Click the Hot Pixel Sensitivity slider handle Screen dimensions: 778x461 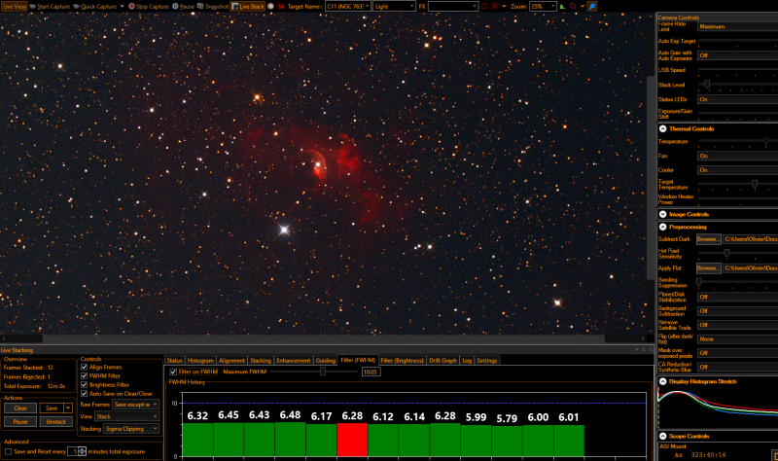pos(726,254)
